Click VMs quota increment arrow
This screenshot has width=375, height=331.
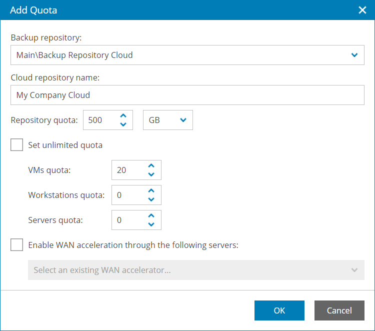click(151, 166)
